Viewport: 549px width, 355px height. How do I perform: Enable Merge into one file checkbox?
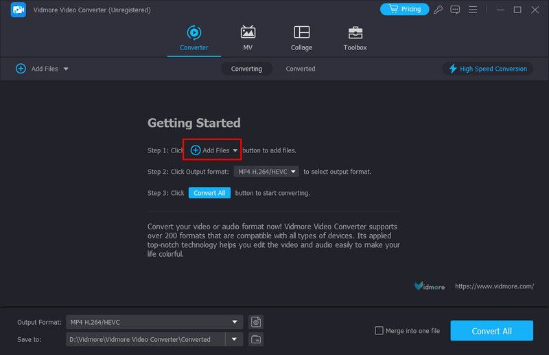[x=379, y=330]
